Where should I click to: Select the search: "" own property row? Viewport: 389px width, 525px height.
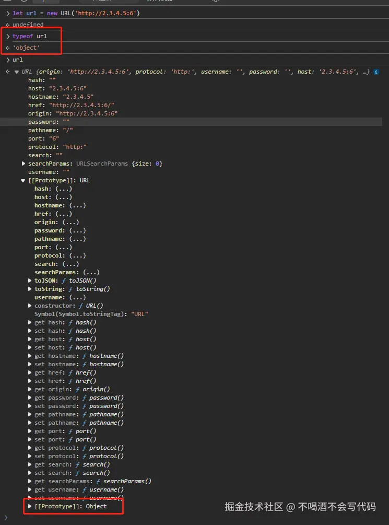click(x=45, y=155)
